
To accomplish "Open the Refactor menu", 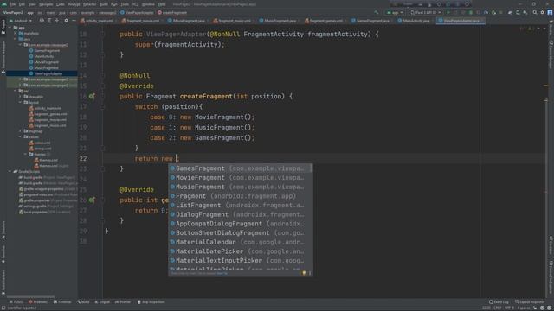I will (x=90, y=4).
